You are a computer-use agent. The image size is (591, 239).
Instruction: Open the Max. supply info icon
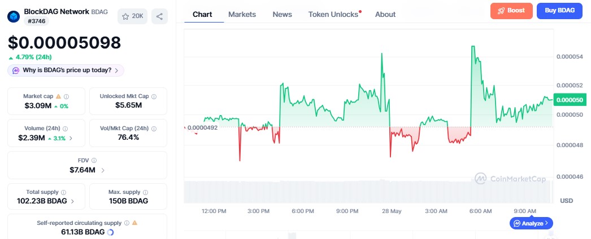click(145, 192)
